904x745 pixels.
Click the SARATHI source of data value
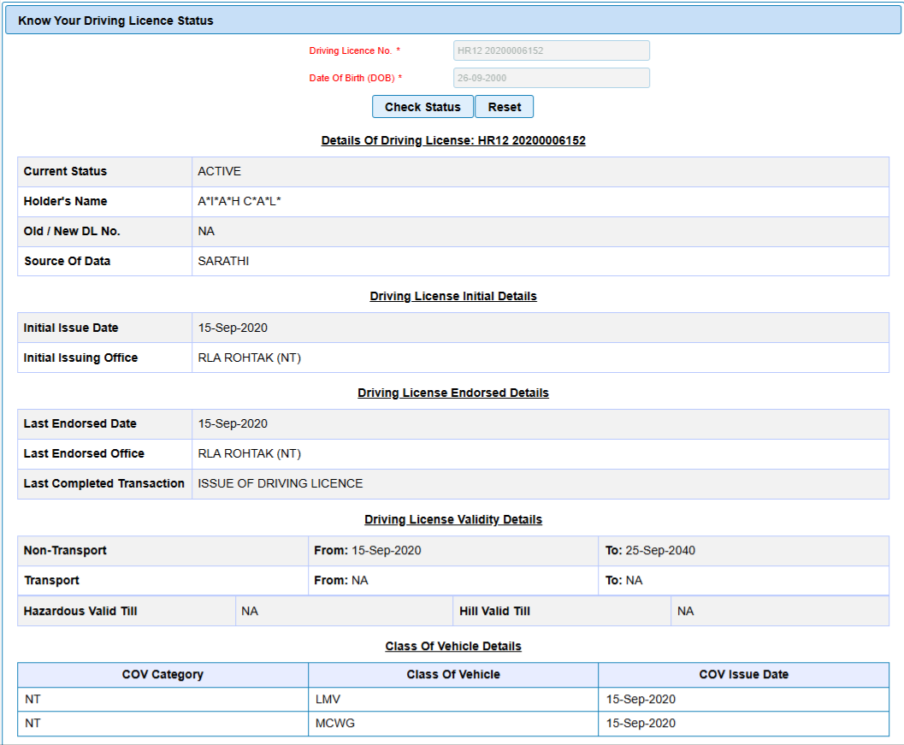click(x=223, y=261)
